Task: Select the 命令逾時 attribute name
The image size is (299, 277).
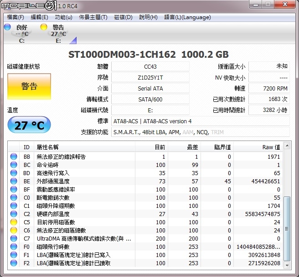Action: [x=47, y=165]
